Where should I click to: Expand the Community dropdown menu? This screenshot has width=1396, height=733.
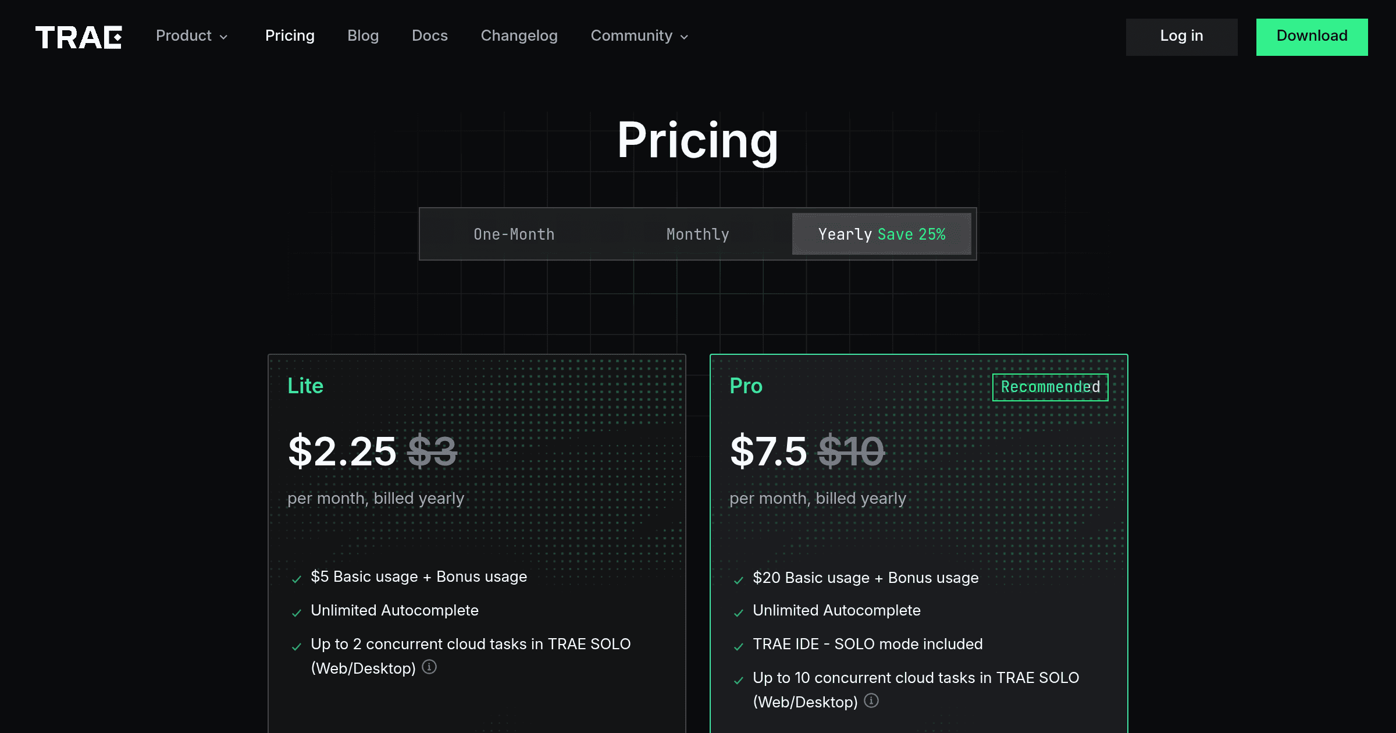639,36
